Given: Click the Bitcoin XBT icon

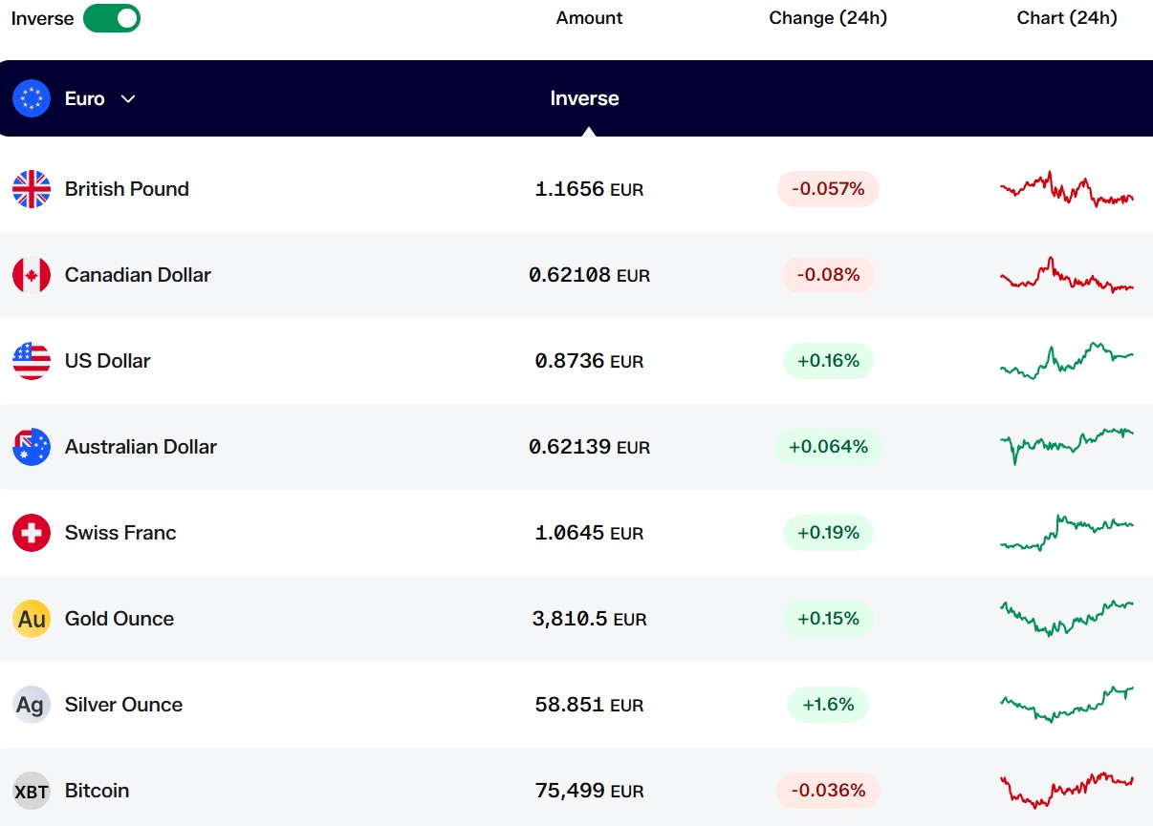Looking at the screenshot, I should [32, 791].
